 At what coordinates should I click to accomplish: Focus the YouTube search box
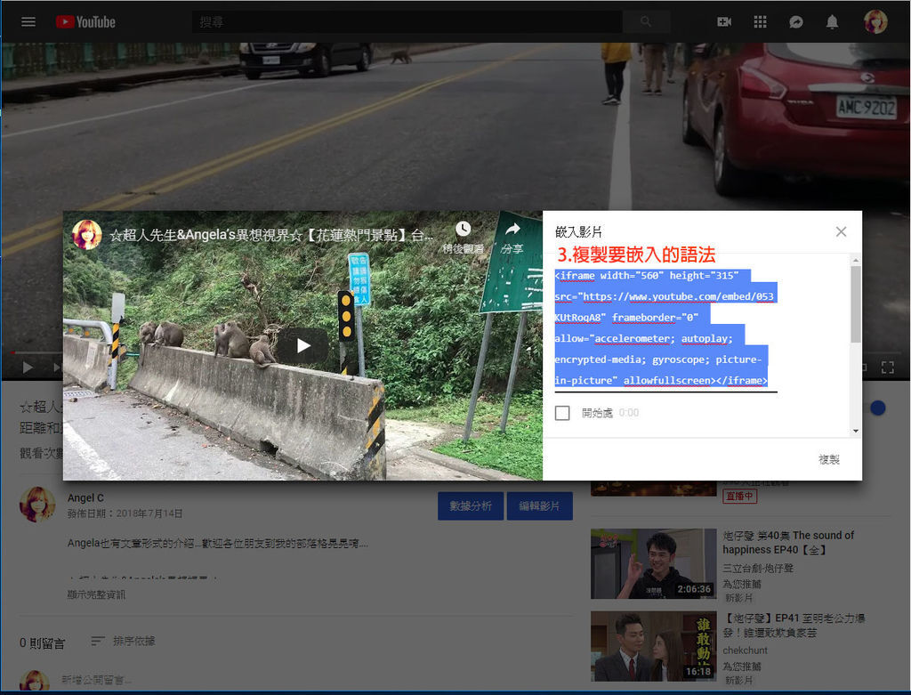tap(407, 22)
